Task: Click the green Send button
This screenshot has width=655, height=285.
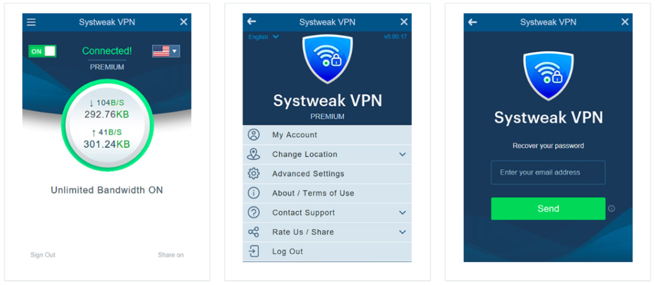Action: click(x=548, y=209)
